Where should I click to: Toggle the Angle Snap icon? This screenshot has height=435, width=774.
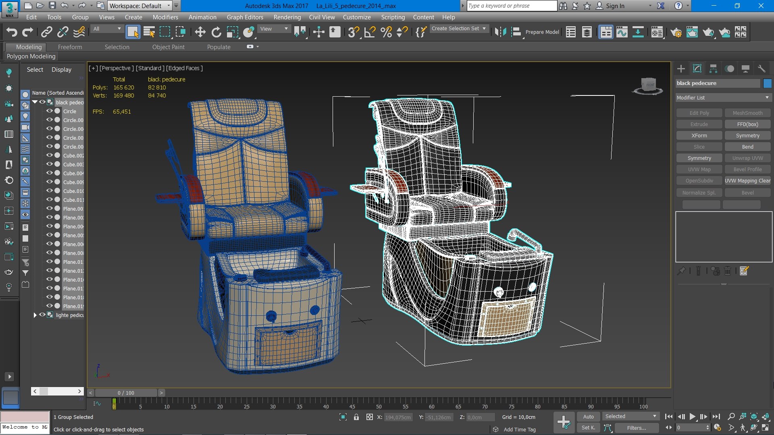[370, 32]
